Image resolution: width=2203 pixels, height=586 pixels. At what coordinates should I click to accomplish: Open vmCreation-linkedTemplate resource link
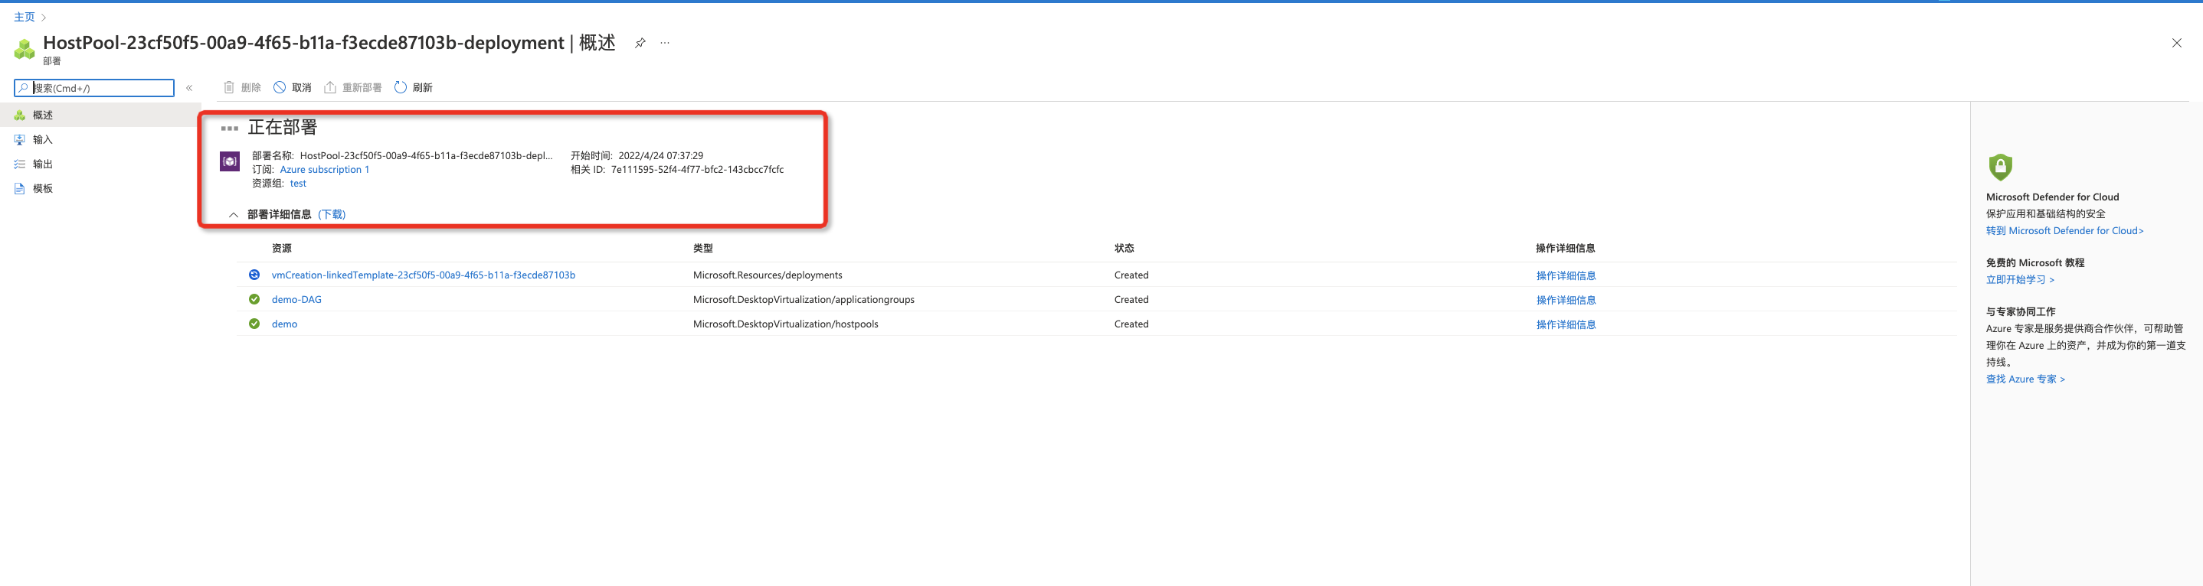[x=424, y=275]
